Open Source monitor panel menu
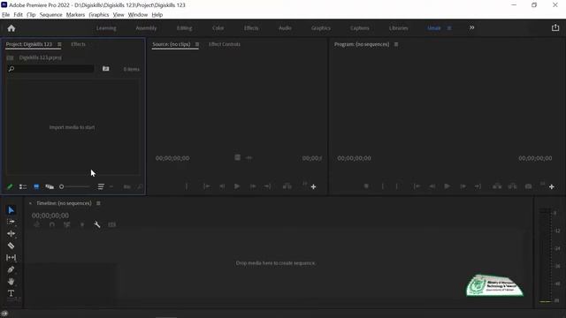Image resolution: width=566 pixels, height=318 pixels. click(x=197, y=44)
